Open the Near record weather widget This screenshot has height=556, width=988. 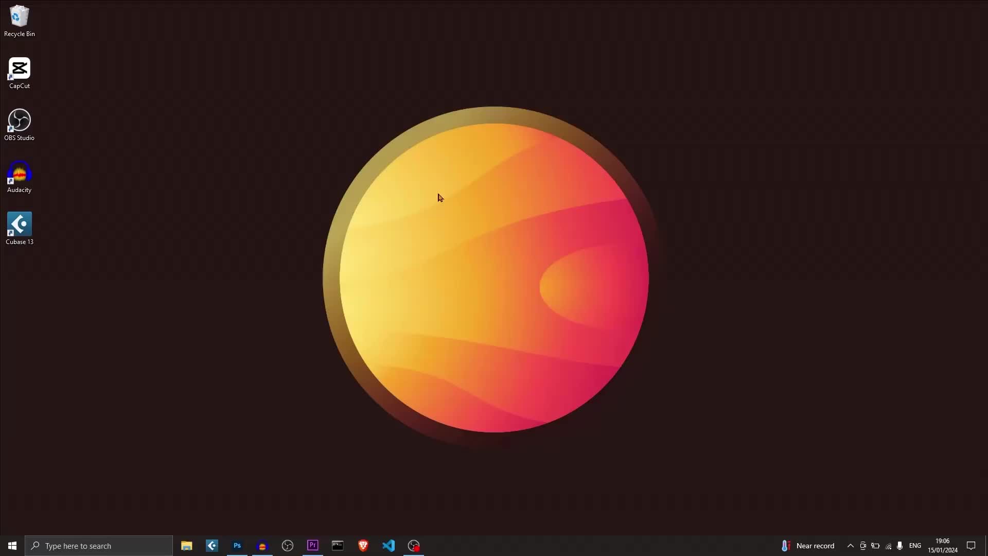(x=808, y=546)
